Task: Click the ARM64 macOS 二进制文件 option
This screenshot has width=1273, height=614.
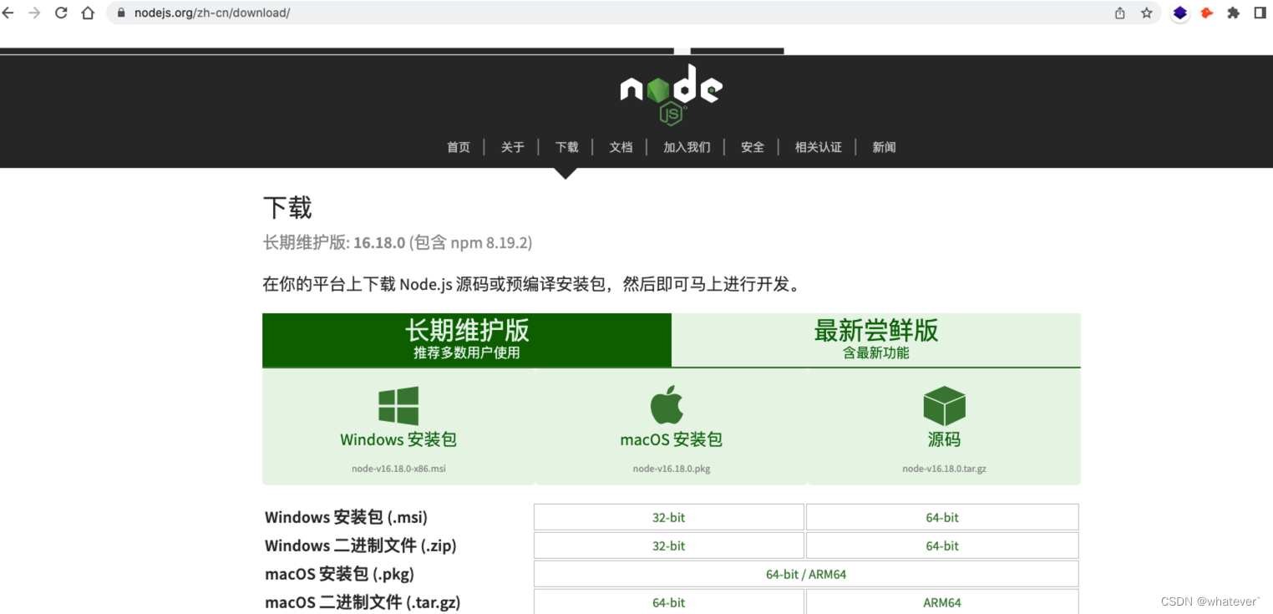Action: [941, 601]
